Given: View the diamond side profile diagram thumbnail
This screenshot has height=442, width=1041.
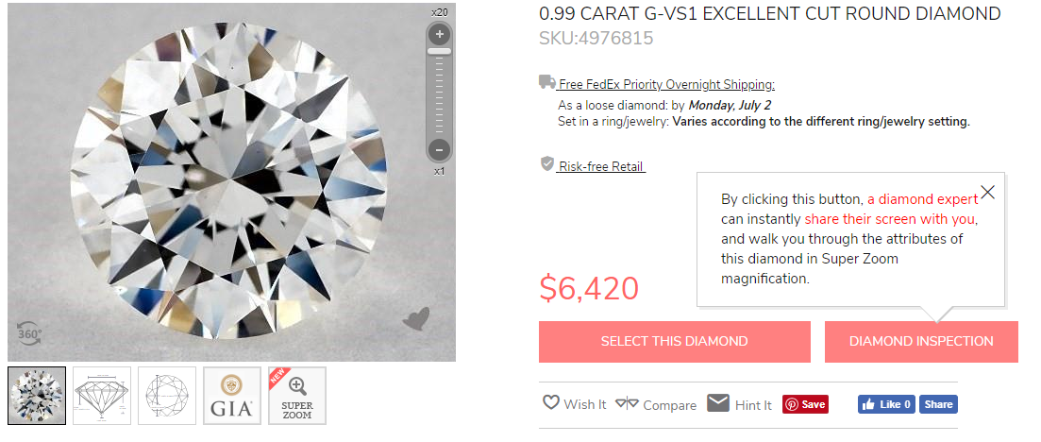Looking at the screenshot, I should coord(102,395).
